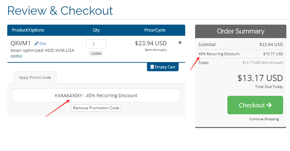Click the trash icon on Empty Cart
This screenshot has width=290, height=151.
pos(152,67)
